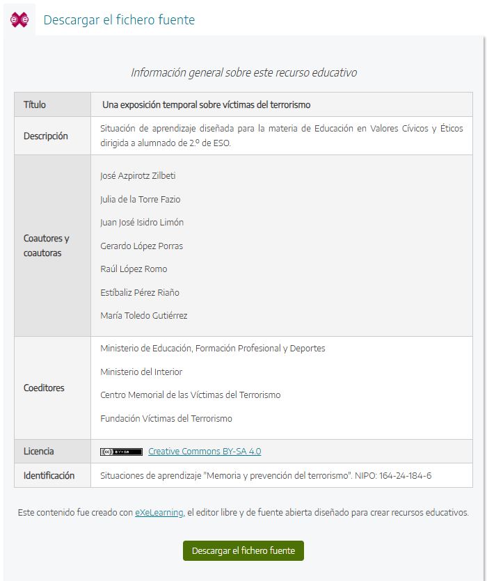487x581 pixels.
Task: Click the Coeditores row label
Action: pos(44,388)
